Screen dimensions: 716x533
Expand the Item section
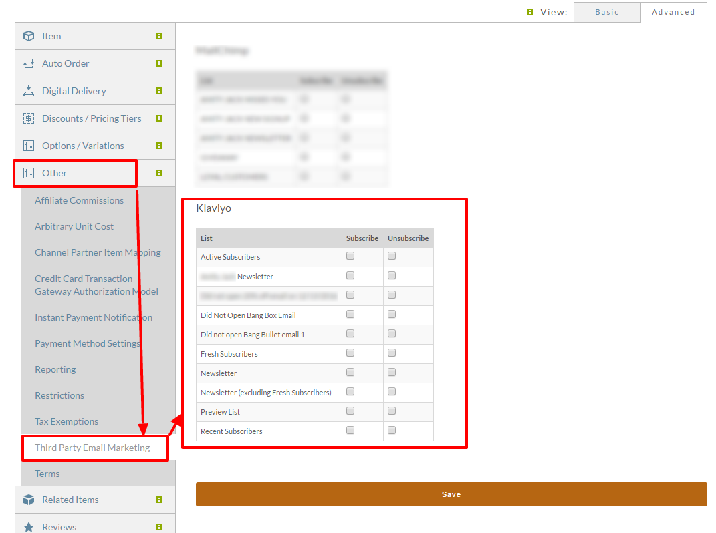point(95,36)
